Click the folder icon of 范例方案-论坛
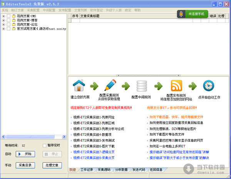231x179 pixels. pyautogui.click(x=14, y=24)
